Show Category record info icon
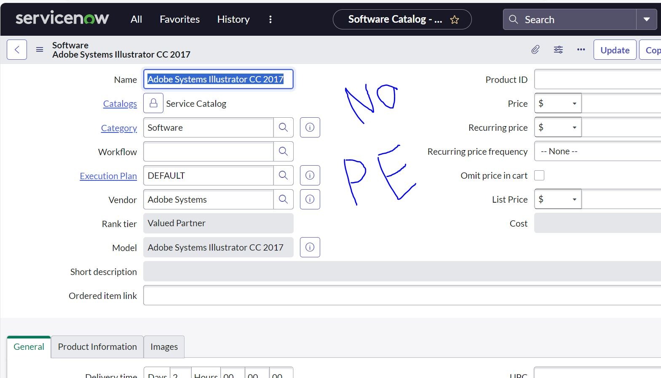 coord(310,127)
